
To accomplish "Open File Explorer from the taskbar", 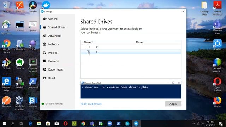I will pos(39,123).
